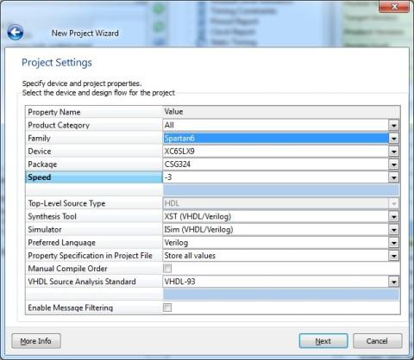The width and height of the screenshot is (414, 360).
Task: Expand the Family dropdown arrow
Action: pyautogui.click(x=393, y=139)
